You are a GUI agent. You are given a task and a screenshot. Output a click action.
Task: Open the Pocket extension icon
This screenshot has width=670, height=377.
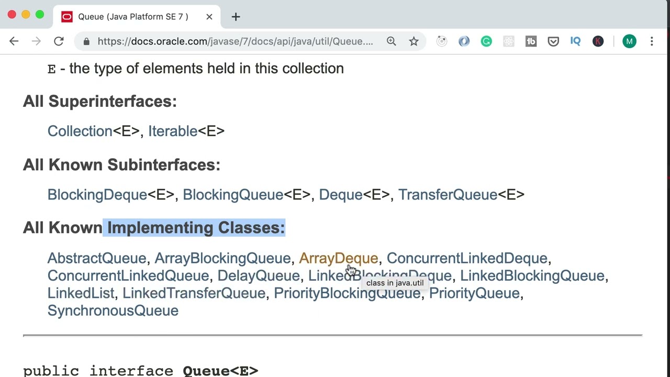click(553, 41)
